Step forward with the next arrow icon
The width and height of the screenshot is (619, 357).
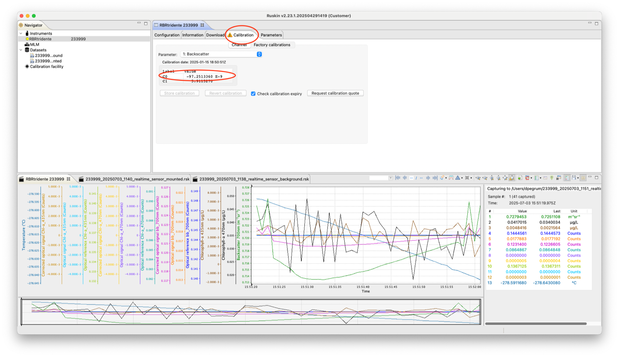(428, 178)
